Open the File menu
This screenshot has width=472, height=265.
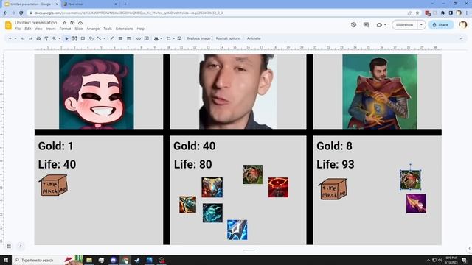coord(18,29)
